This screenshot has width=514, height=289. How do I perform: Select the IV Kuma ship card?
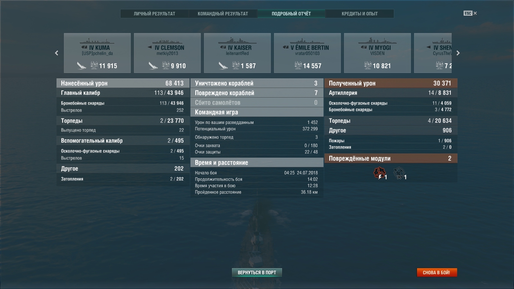97,53
